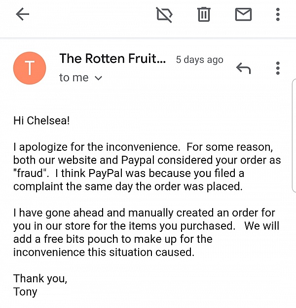Mark email unread via envelope icon
This screenshot has height=308, width=296.
coord(243,15)
